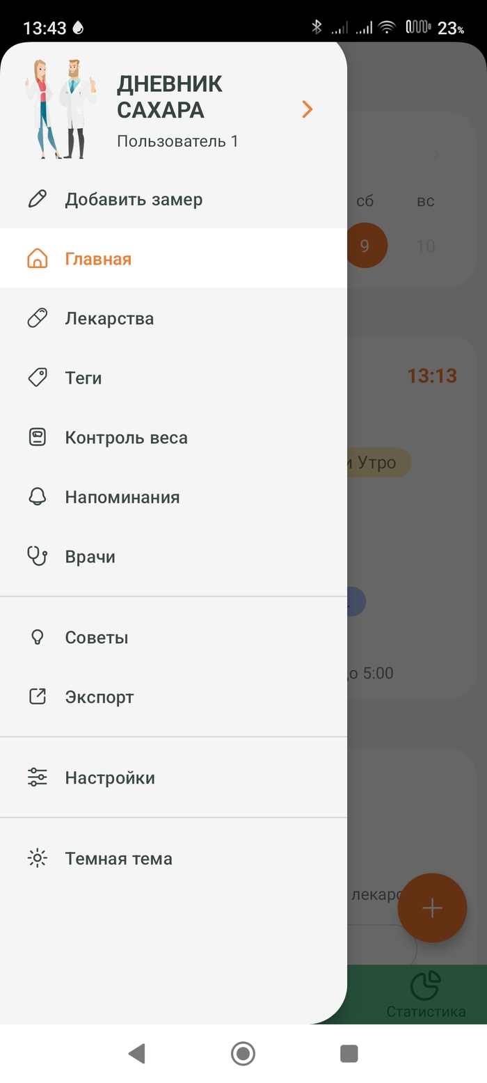Tap the tag icon beside Теги

click(x=37, y=378)
